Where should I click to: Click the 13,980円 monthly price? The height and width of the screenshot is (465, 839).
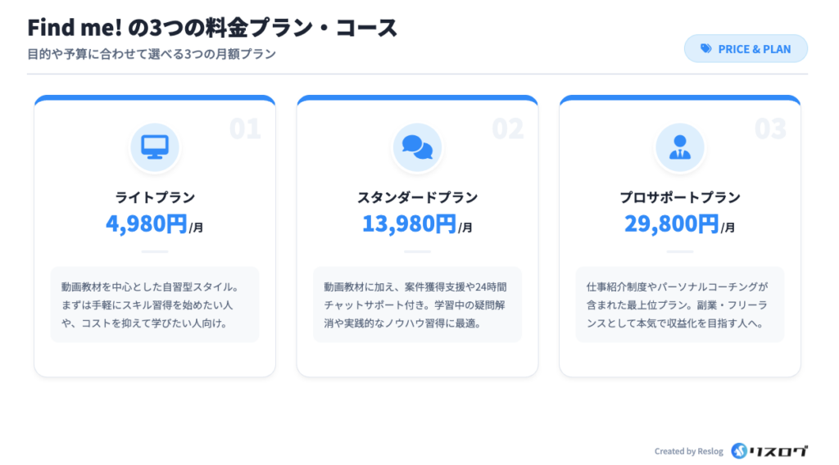pyautogui.click(x=410, y=223)
